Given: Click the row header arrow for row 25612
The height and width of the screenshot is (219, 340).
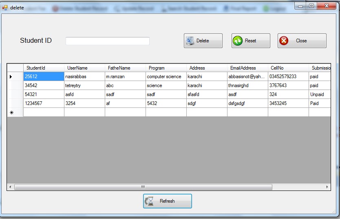Looking at the screenshot, I should click(15, 77).
